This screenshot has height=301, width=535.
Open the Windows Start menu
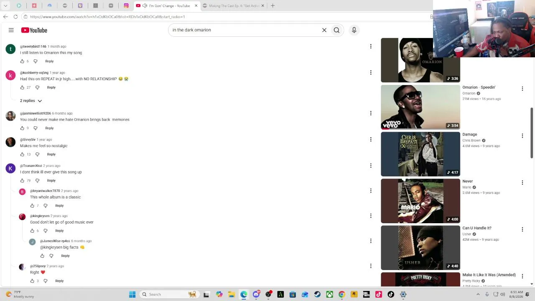tap(132, 294)
